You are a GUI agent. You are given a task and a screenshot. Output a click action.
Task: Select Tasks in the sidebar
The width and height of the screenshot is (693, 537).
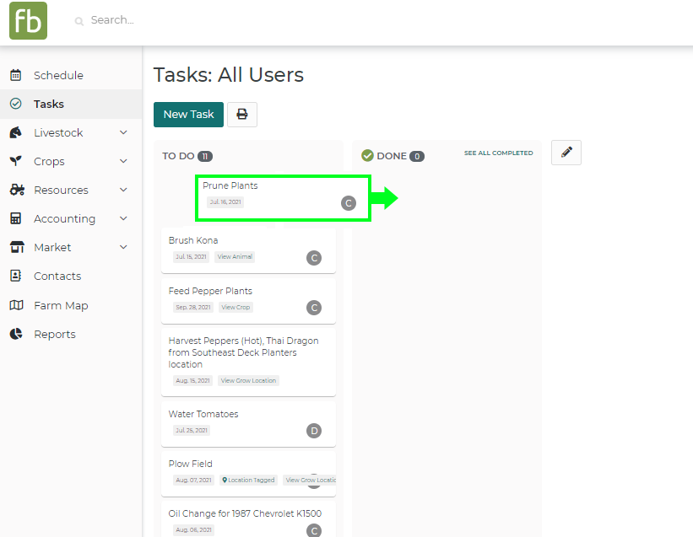(71, 105)
